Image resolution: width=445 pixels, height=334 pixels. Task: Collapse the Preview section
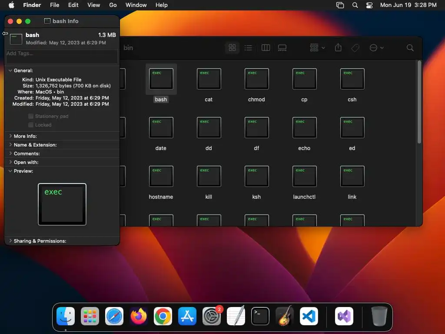tap(10, 171)
